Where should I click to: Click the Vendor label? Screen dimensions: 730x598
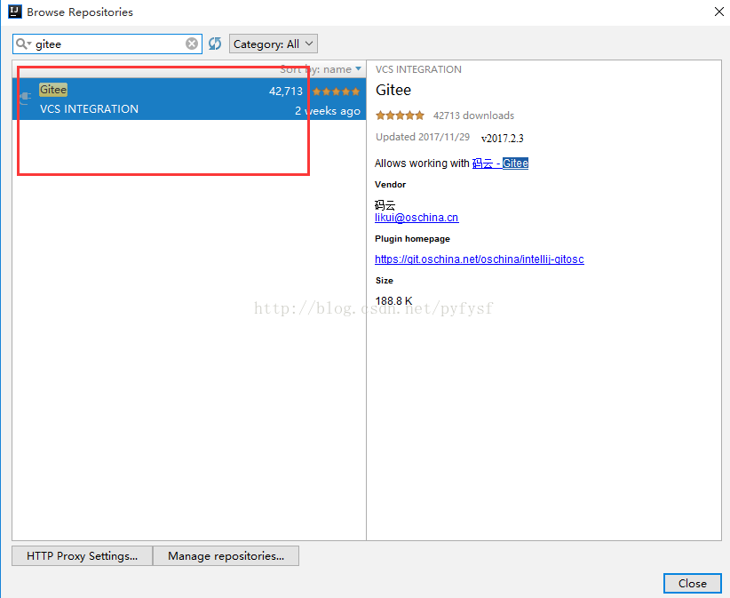[x=390, y=185]
